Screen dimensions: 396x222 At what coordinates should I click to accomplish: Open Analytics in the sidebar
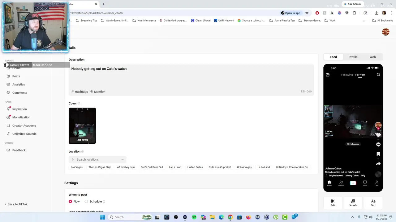click(19, 84)
